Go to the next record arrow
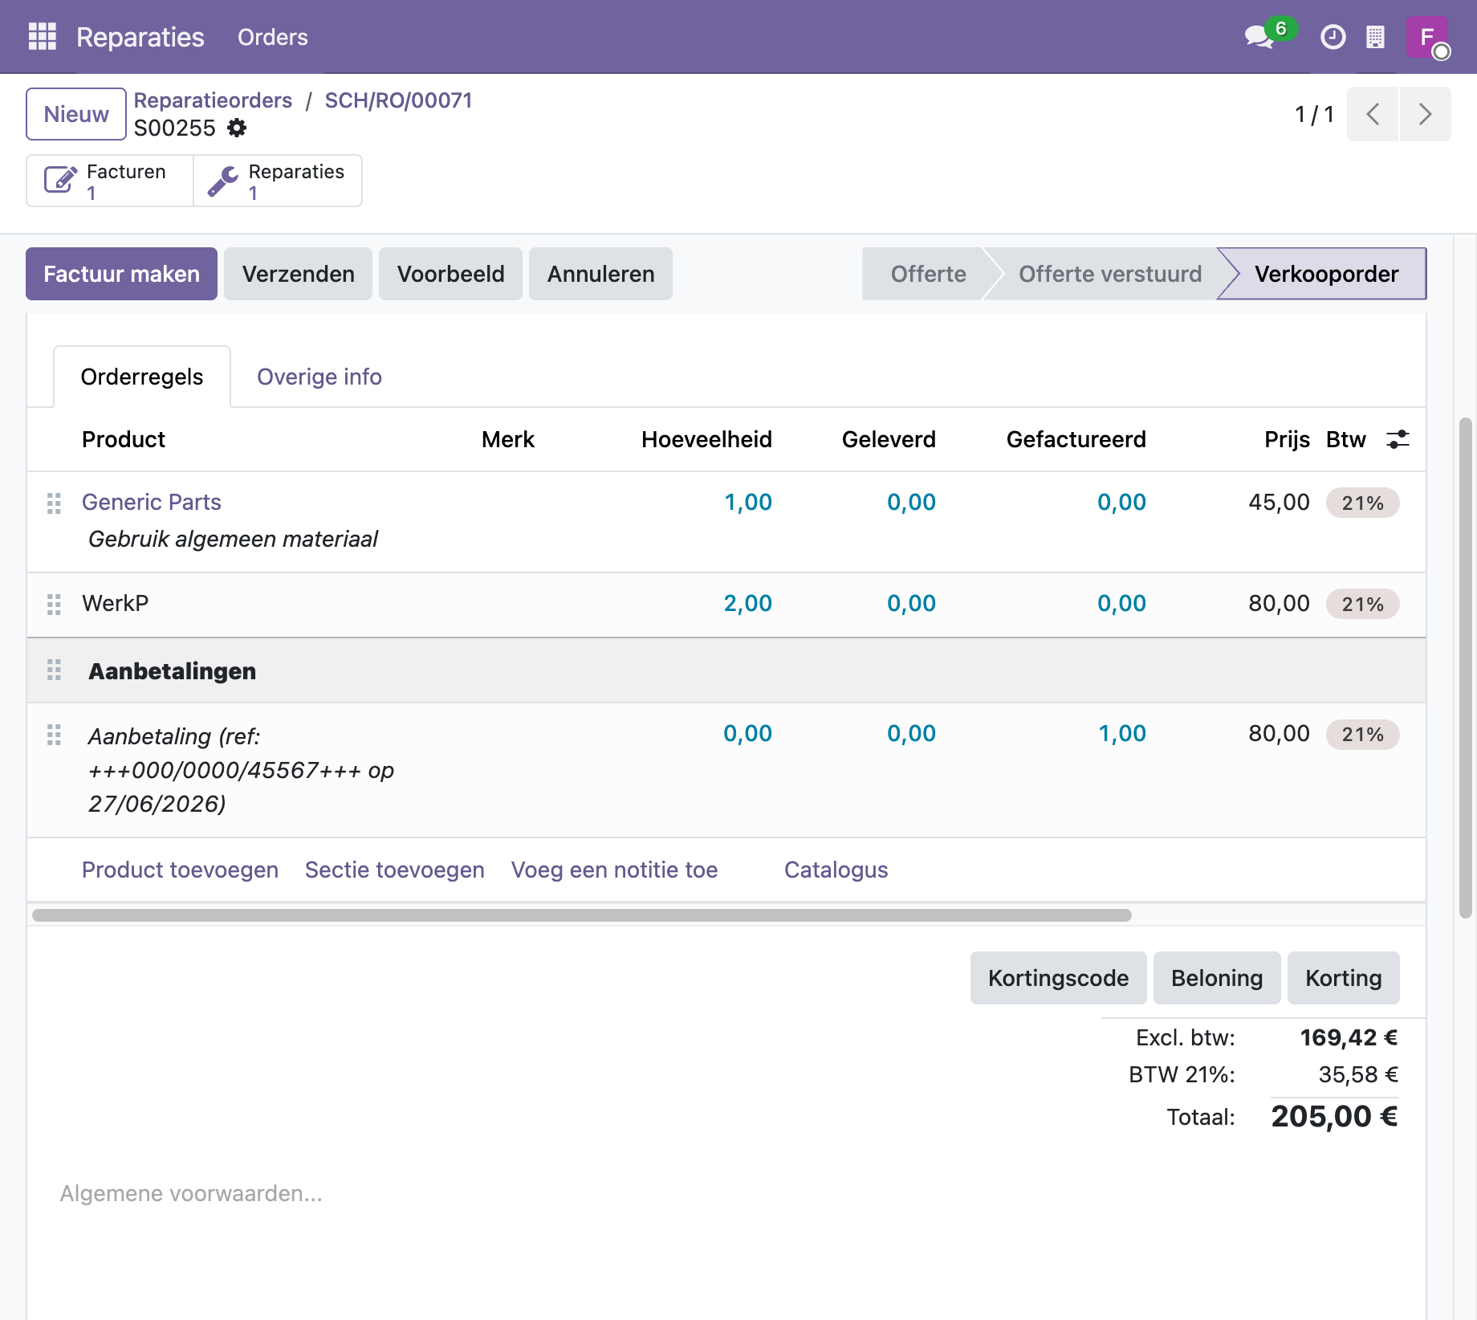Screen dimensions: 1477x1320 pos(1425,114)
